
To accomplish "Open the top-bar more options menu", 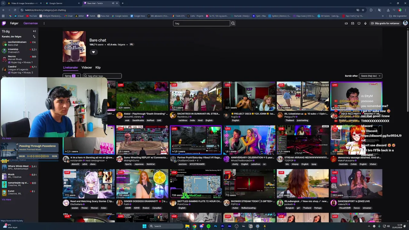I will point(44,23).
